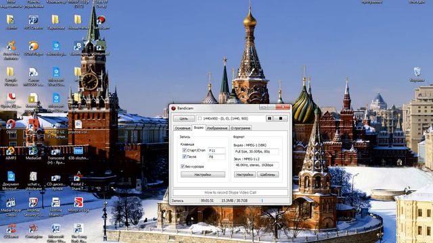Switch to the Изображение tab
This screenshot has height=243, width=433.
click(217, 128)
